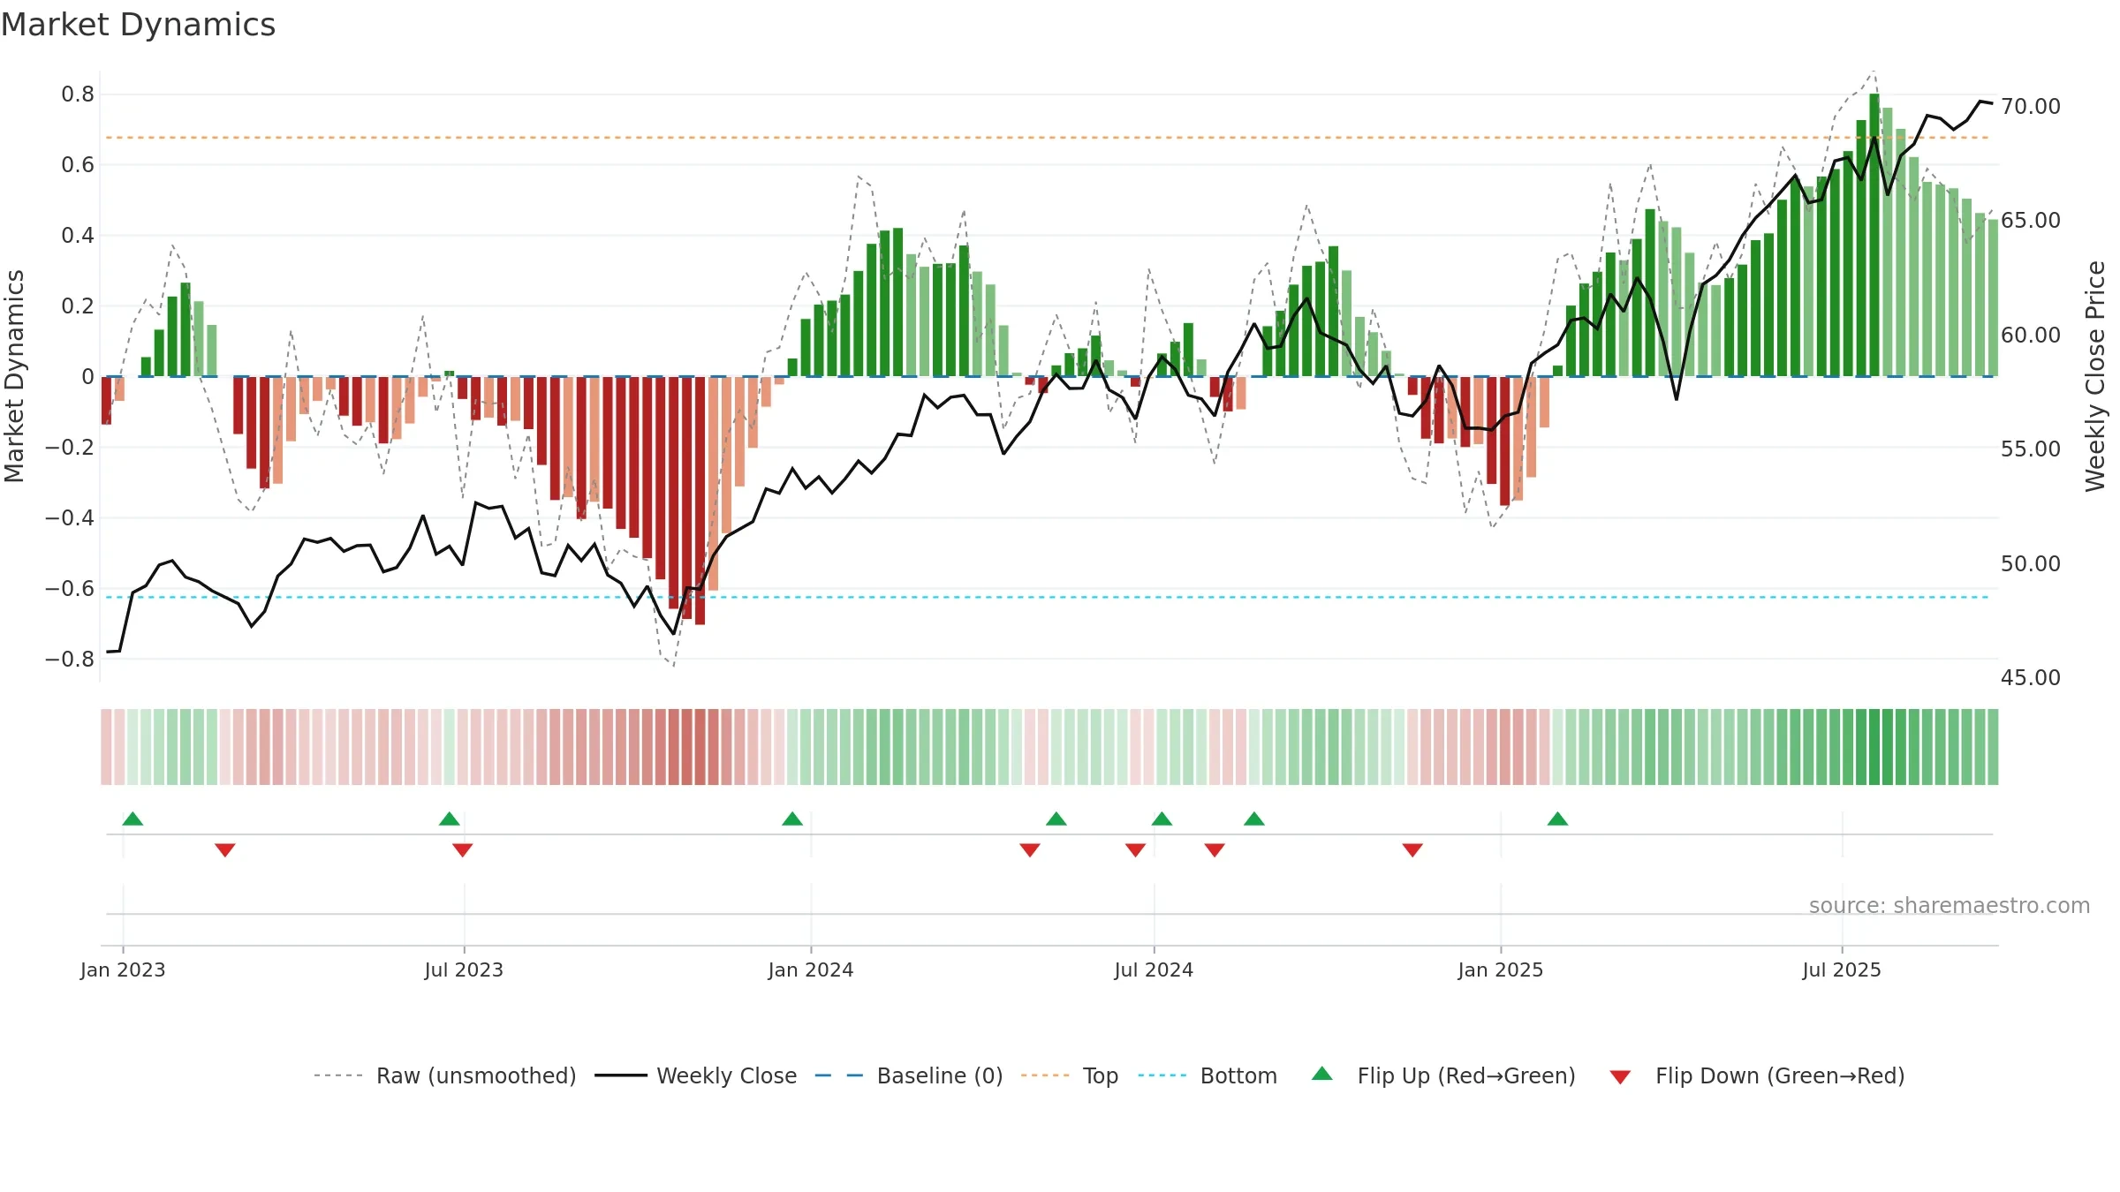Click the 0.4 tick on the left axis
The height and width of the screenshot is (1192, 2120).
78,236
